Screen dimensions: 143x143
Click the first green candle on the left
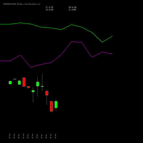tap(10, 83)
